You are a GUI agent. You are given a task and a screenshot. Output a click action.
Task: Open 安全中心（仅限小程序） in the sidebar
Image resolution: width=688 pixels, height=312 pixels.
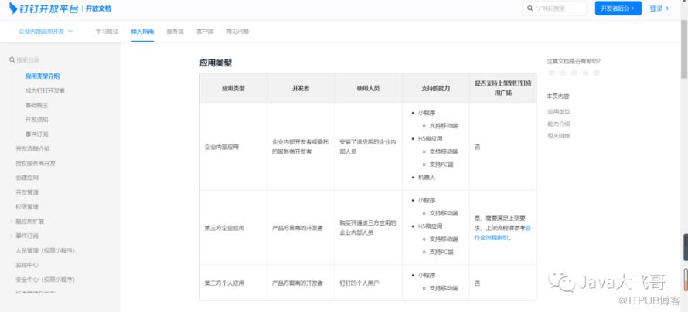(45, 279)
